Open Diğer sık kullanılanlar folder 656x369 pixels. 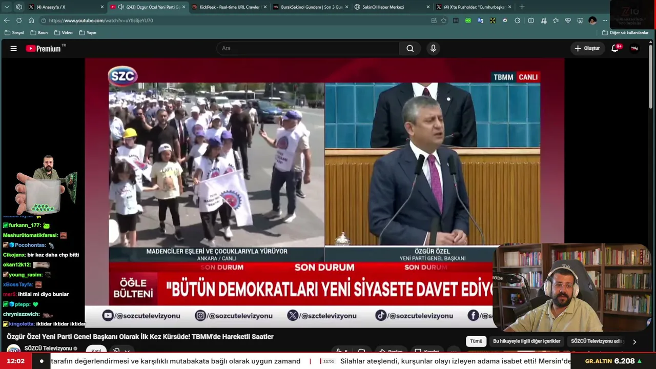click(x=625, y=33)
